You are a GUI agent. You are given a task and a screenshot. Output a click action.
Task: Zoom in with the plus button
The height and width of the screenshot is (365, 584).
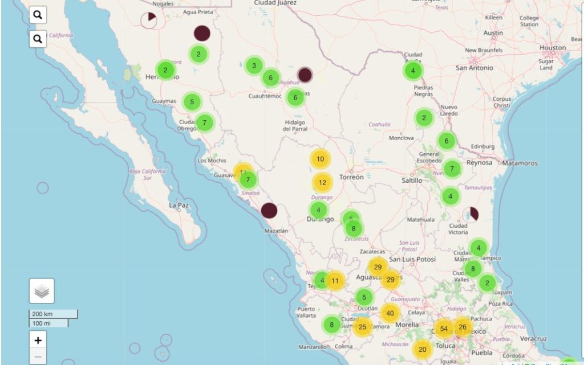pyautogui.click(x=38, y=341)
